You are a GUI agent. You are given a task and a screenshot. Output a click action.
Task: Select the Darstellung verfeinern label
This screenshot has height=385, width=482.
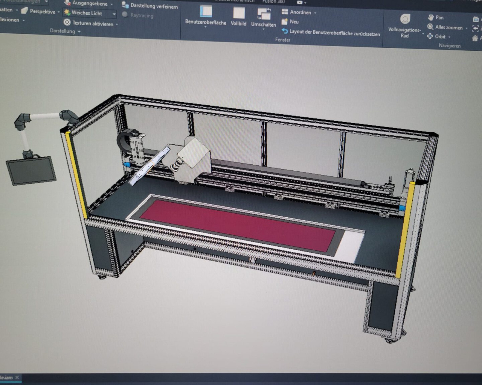(154, 6)
